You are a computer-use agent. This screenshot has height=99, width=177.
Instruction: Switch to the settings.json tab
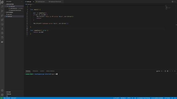[x=41, y=2]
